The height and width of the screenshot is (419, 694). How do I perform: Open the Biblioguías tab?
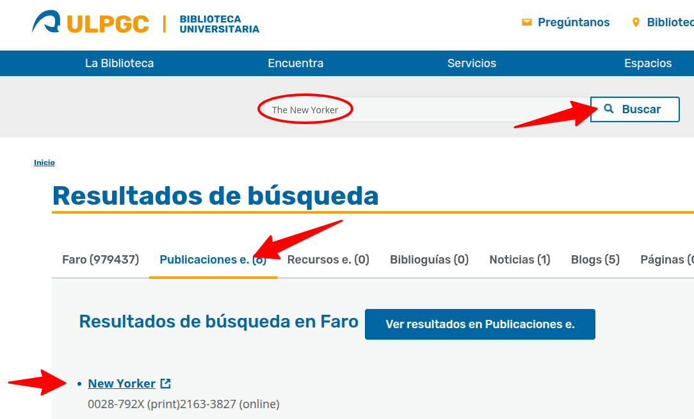tap(429, 260)
